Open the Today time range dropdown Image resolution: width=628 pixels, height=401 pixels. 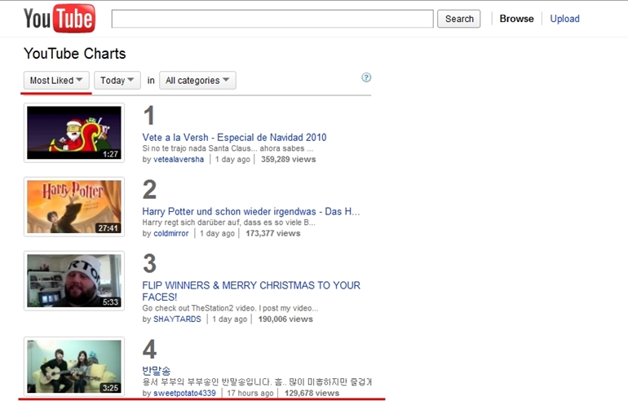(117, 81)
